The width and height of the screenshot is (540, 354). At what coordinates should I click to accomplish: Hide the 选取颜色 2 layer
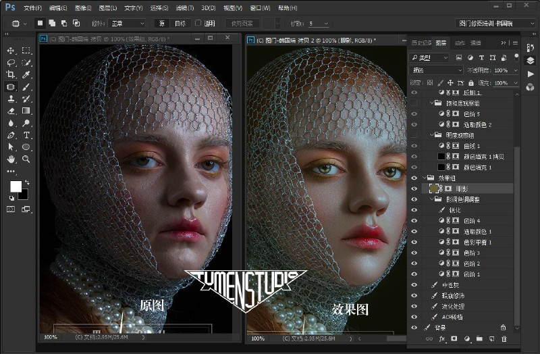click(414, 124)
